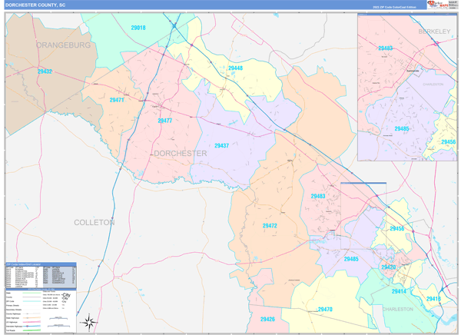Click the DORCHESTER county name label
The width and height of the screenshot is (461, 335).
(x=180, y=154)
